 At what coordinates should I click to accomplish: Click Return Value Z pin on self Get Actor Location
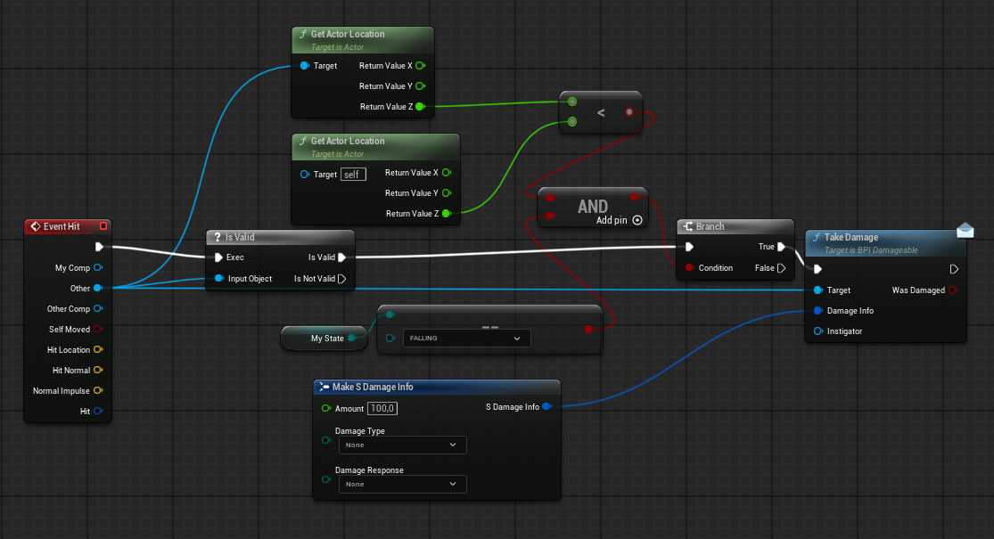pos(446,214)
